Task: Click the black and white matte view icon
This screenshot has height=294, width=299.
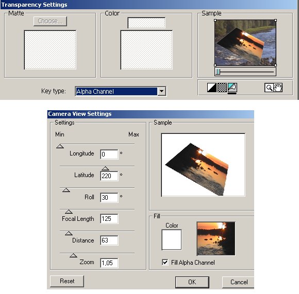Action: tap(212, 88)
